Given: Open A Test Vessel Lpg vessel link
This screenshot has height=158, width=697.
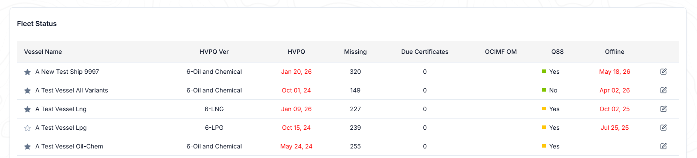Looking at the screenshot, I should (x=61, y=128).
